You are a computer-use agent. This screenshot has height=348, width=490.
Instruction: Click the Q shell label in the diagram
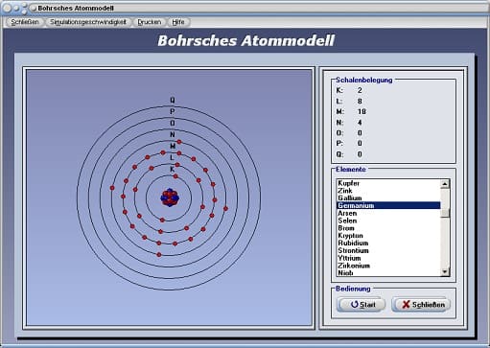[173, 101]
